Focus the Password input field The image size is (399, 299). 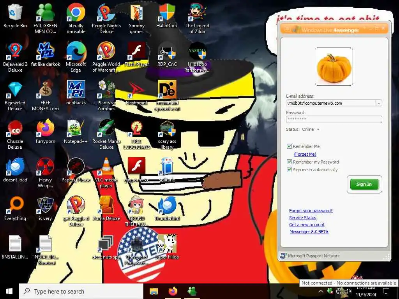[x=334, y=119]
